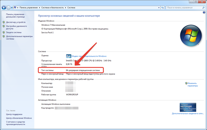This screenshot has height=130, width=207.
Task: Click 'Изменить параметры' link
Action: (193, 84)
